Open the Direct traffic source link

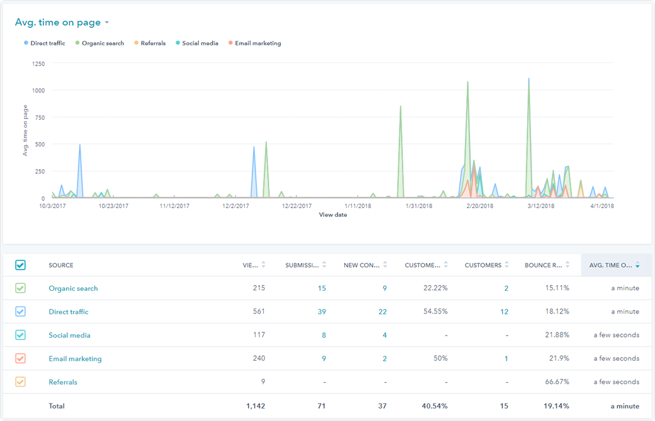[x=69, y=312]
